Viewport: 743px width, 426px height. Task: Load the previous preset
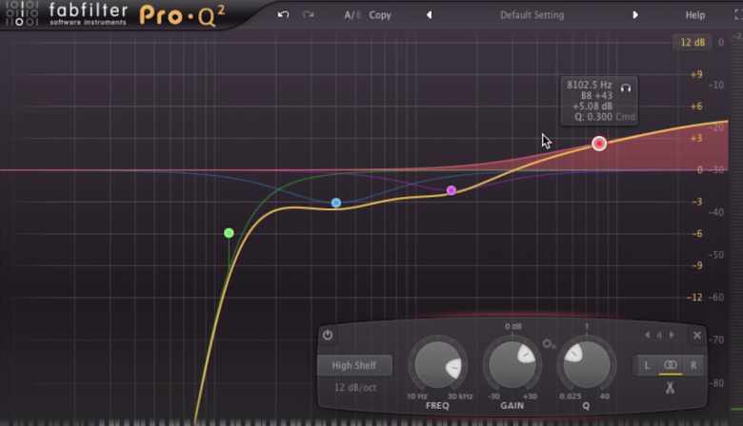tap(430, 15)
